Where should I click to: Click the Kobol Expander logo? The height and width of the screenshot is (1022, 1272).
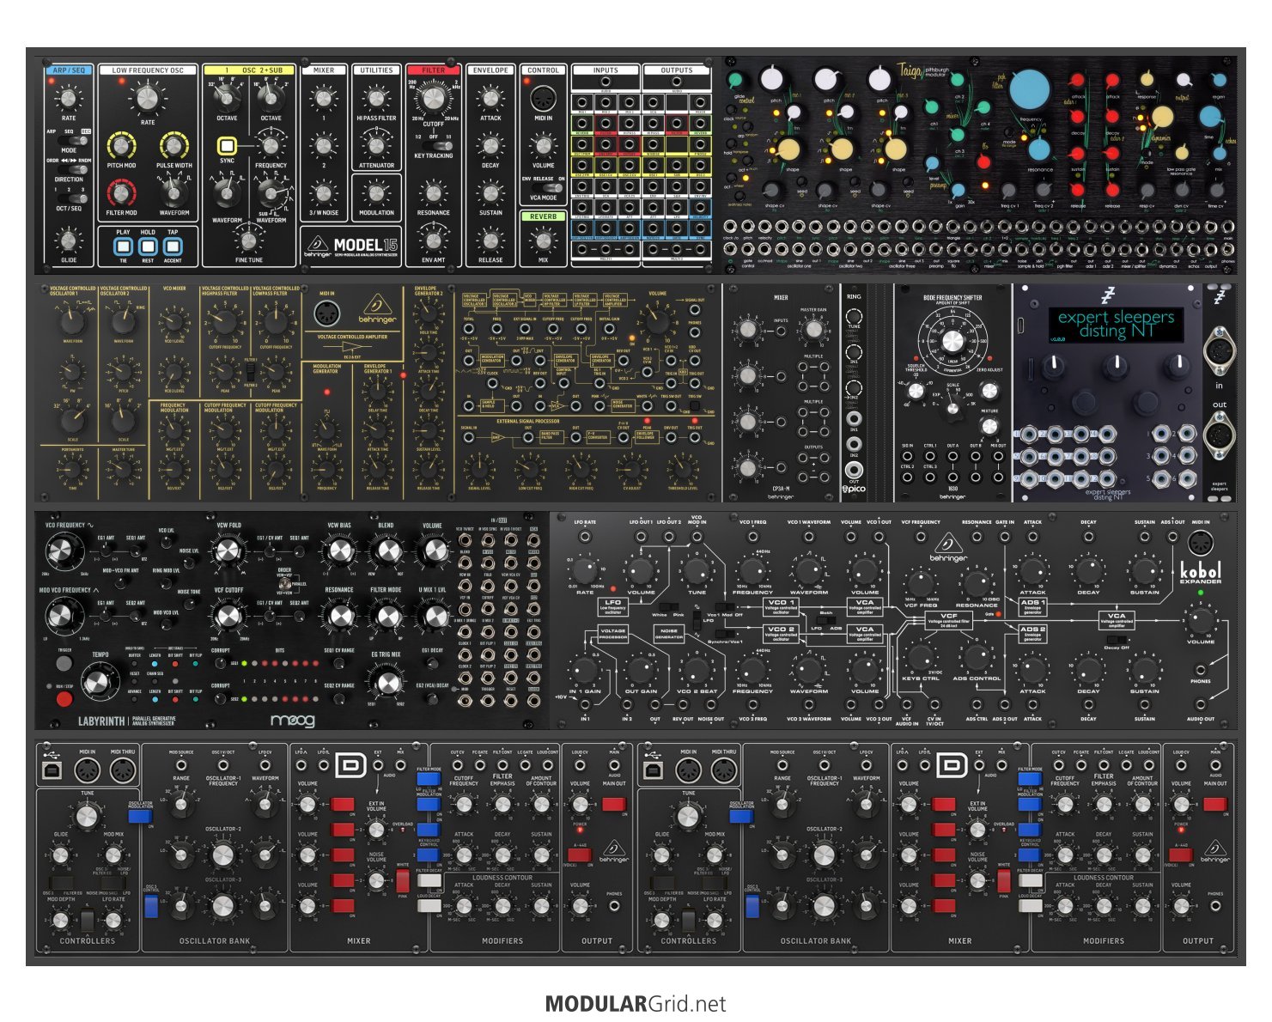point(1201,573)
